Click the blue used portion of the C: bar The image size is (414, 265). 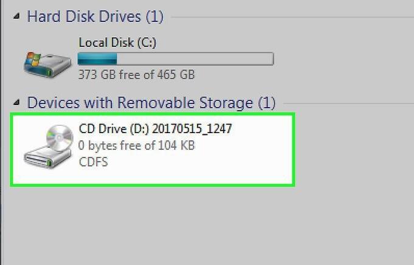click(x=97, y=58)
